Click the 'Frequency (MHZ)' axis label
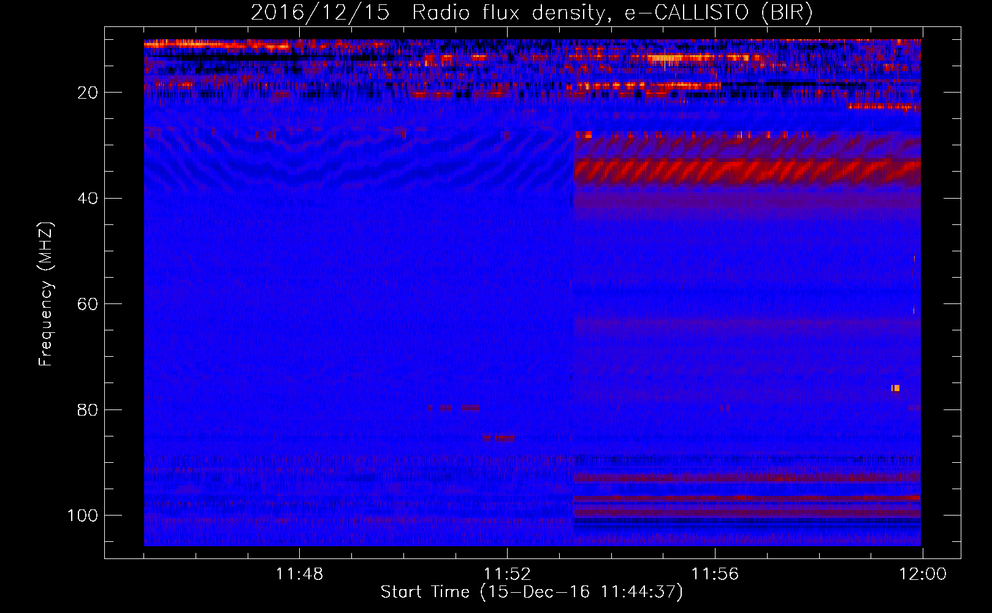992x613 pixels. point(46,294)
